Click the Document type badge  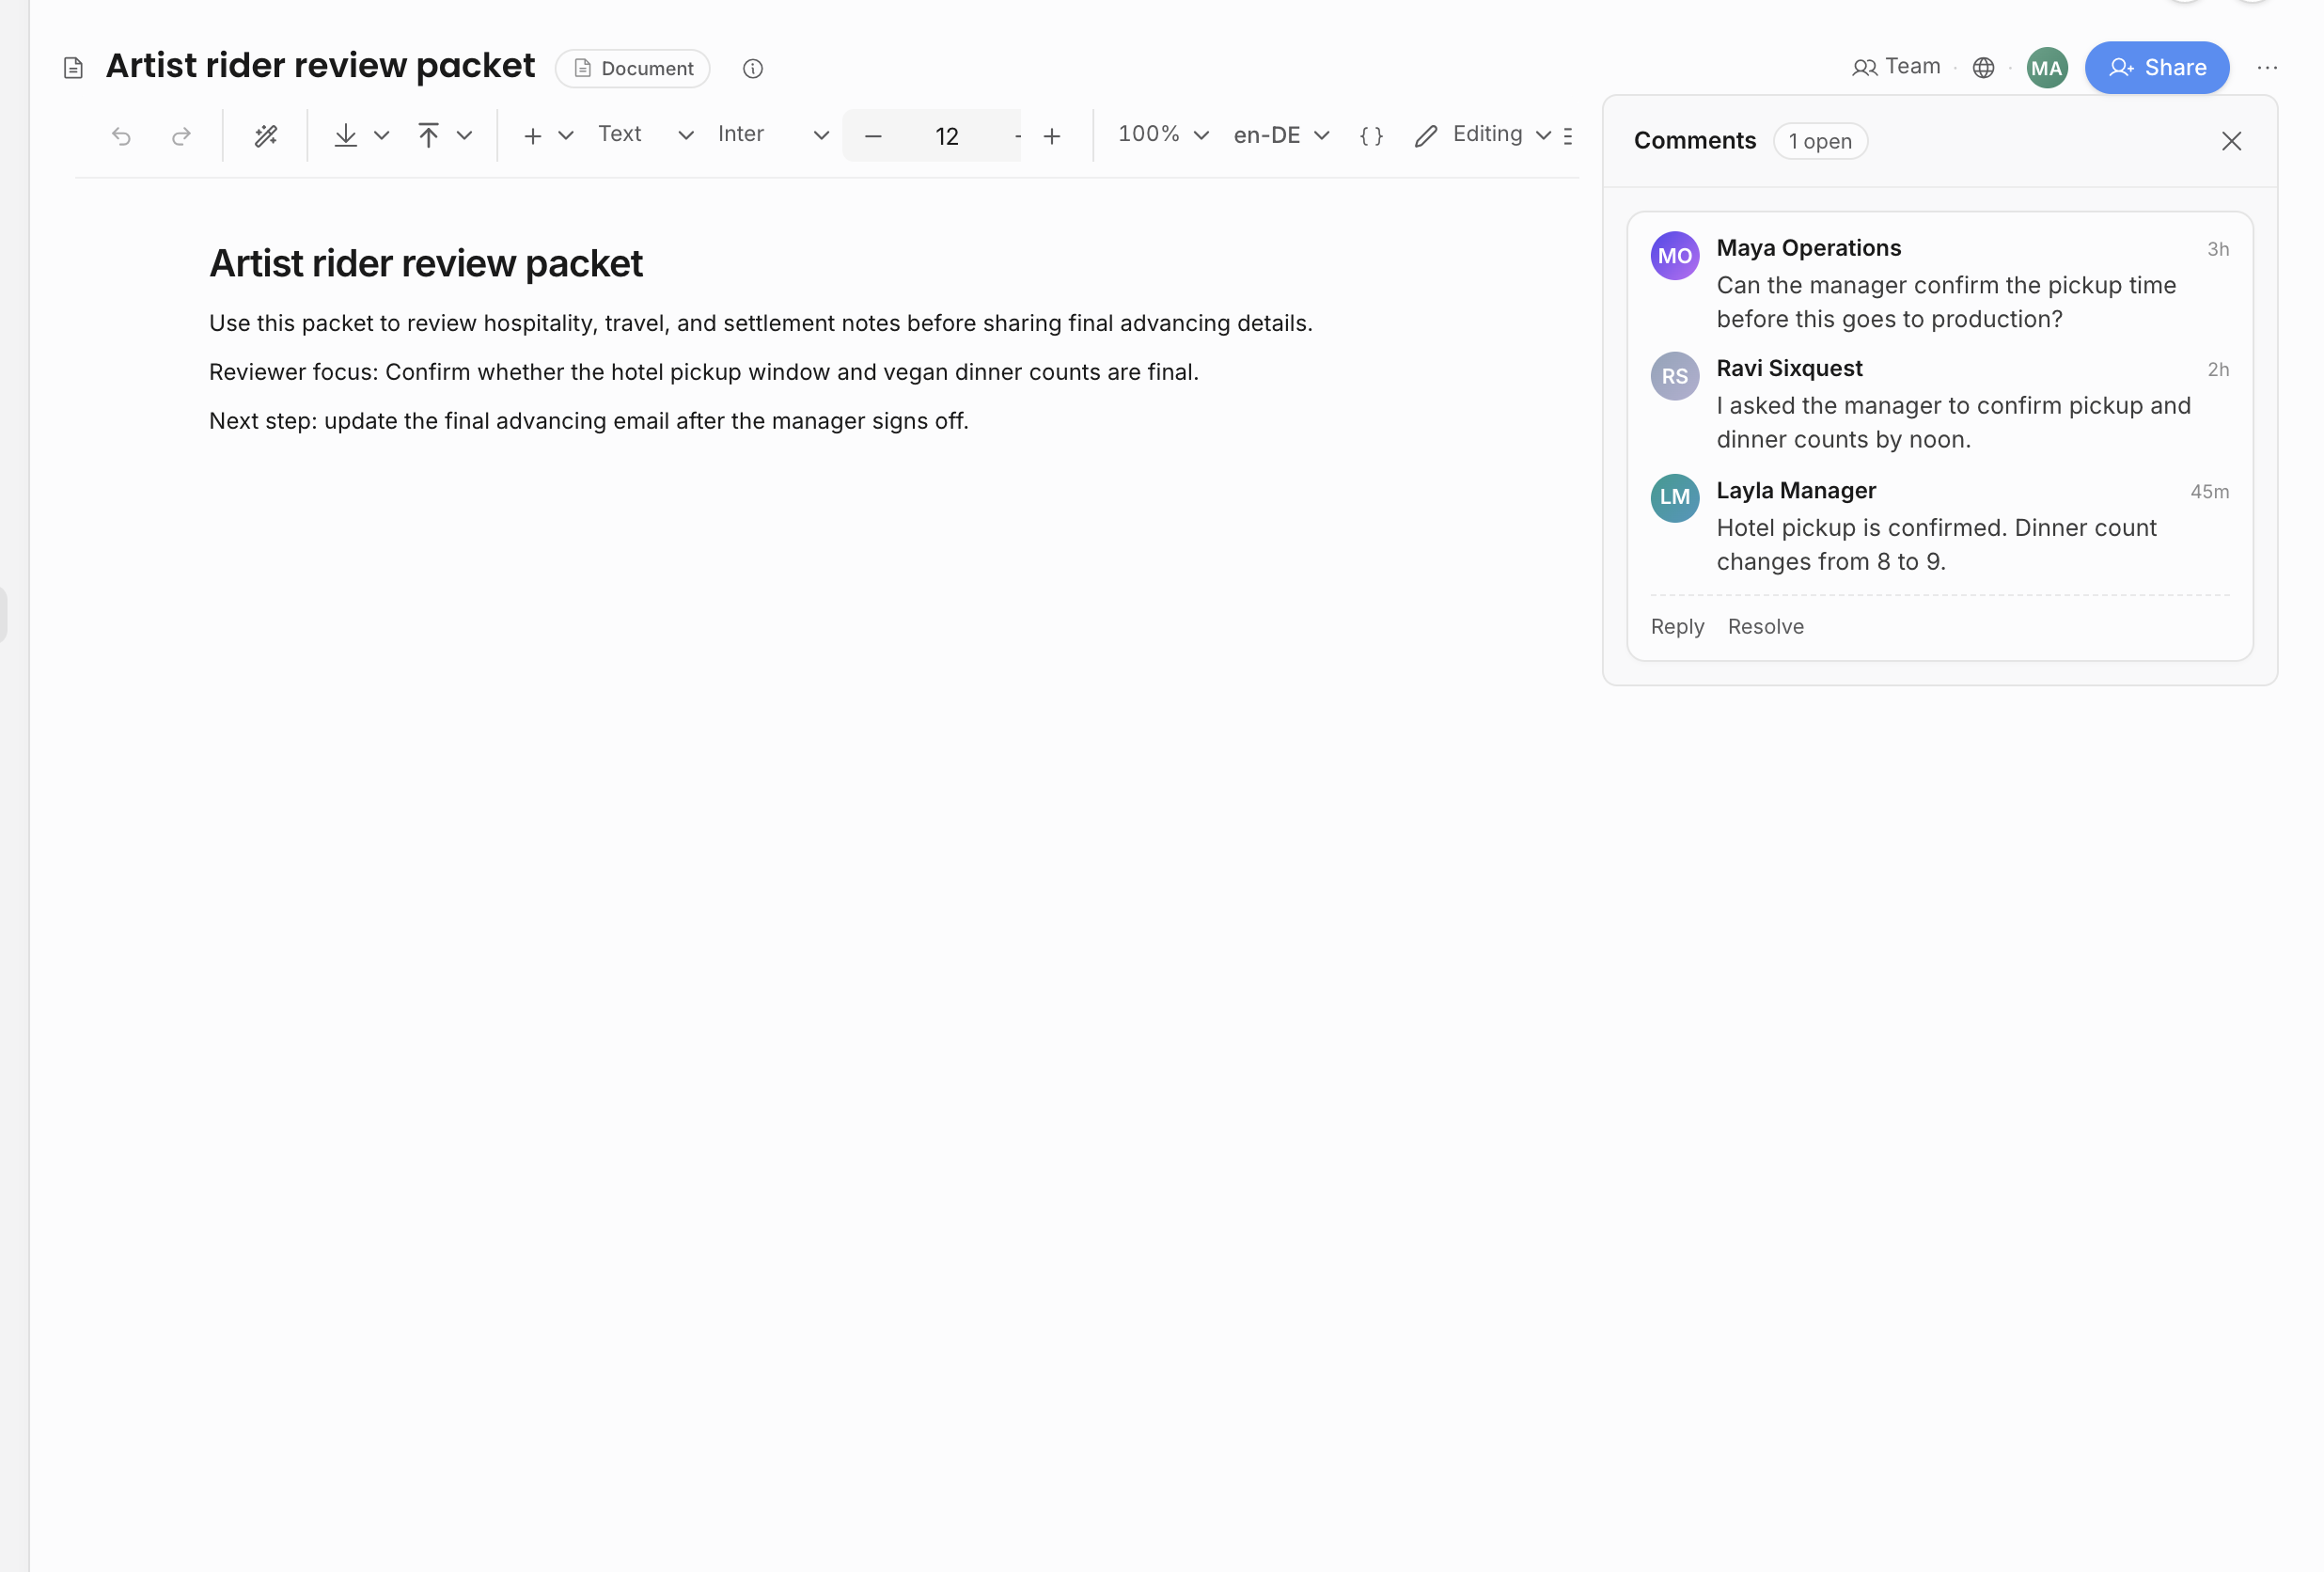(x=633, y=68)
